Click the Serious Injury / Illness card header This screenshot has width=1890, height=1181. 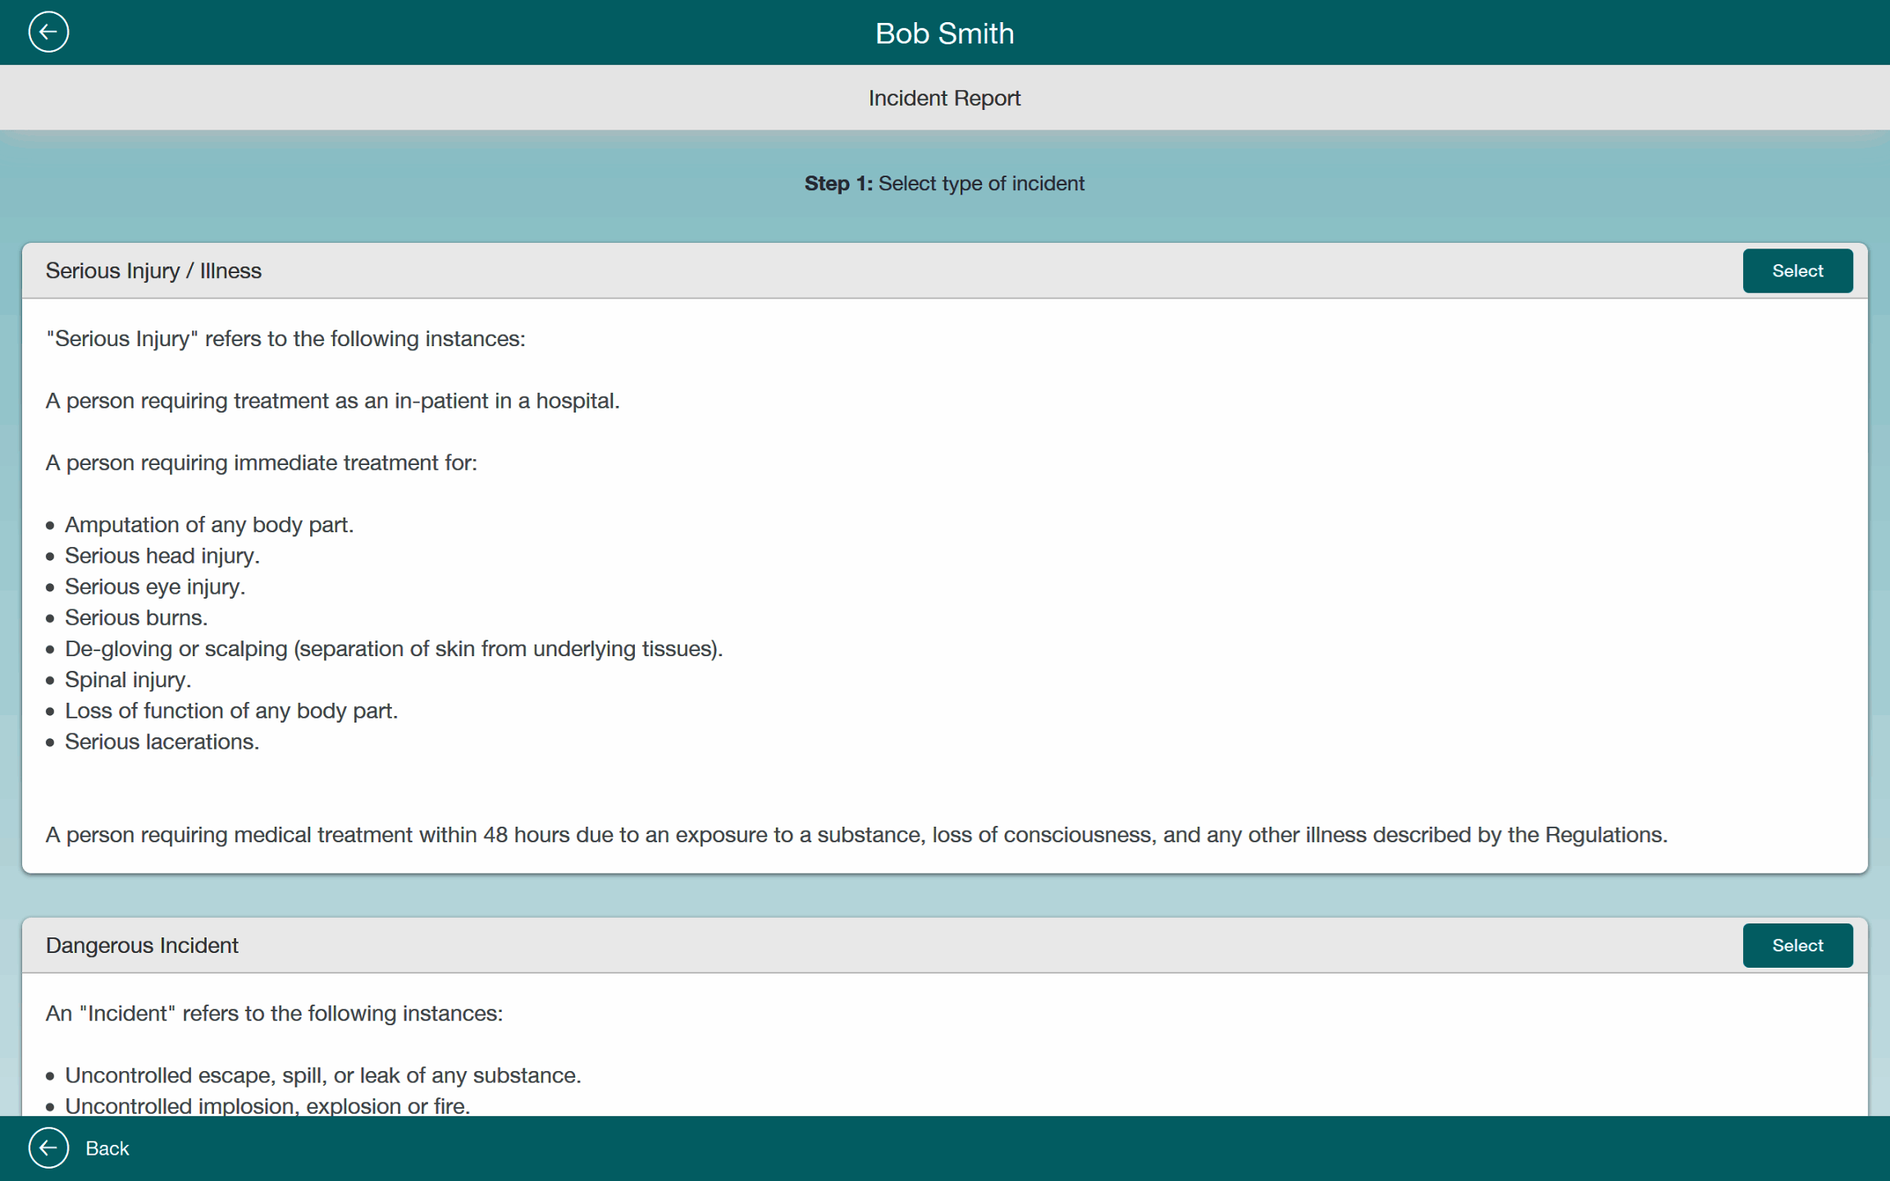153,271
